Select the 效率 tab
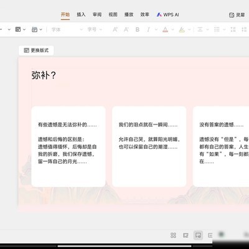The height and width of the screenshot is (249, 249). pos(145,14)
